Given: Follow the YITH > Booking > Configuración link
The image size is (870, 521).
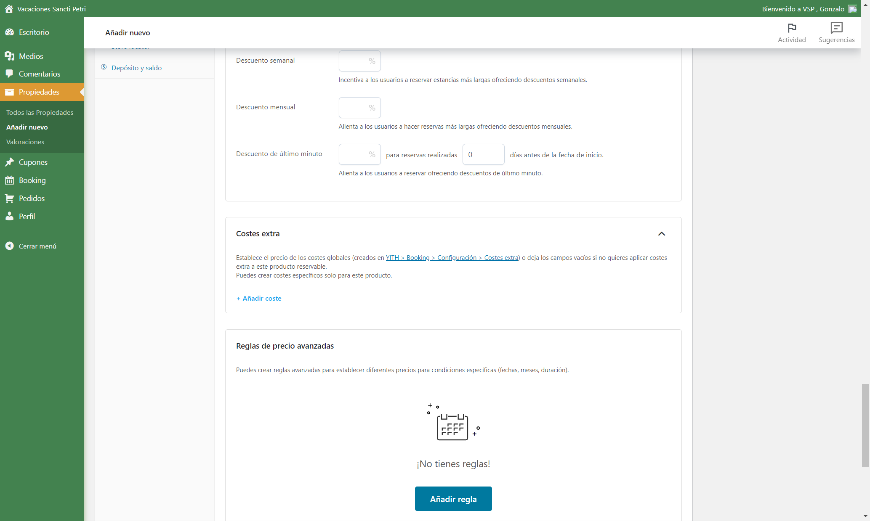Looking at the screenshot, I should point(452,258).
